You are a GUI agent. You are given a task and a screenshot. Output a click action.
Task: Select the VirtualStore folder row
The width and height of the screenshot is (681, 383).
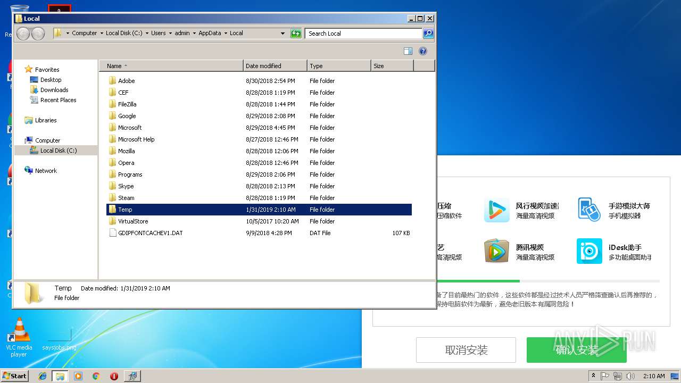pos(259,221)
